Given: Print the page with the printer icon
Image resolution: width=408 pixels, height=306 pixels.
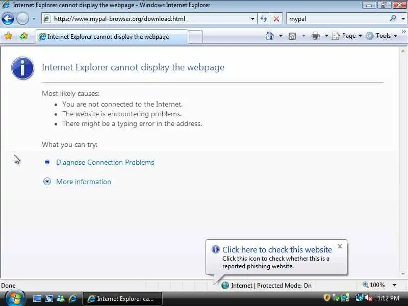Looking at the screenshot, I should point(315,36).
